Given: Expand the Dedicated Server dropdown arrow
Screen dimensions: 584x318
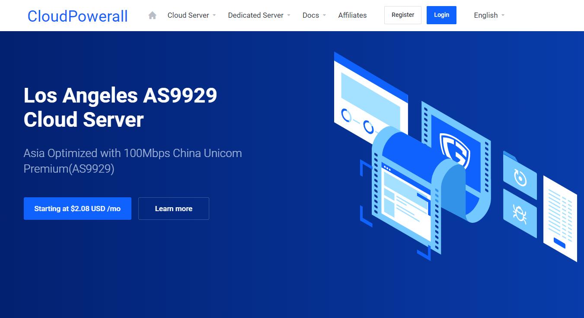Looking at the screenshot, I should [288, 16].
